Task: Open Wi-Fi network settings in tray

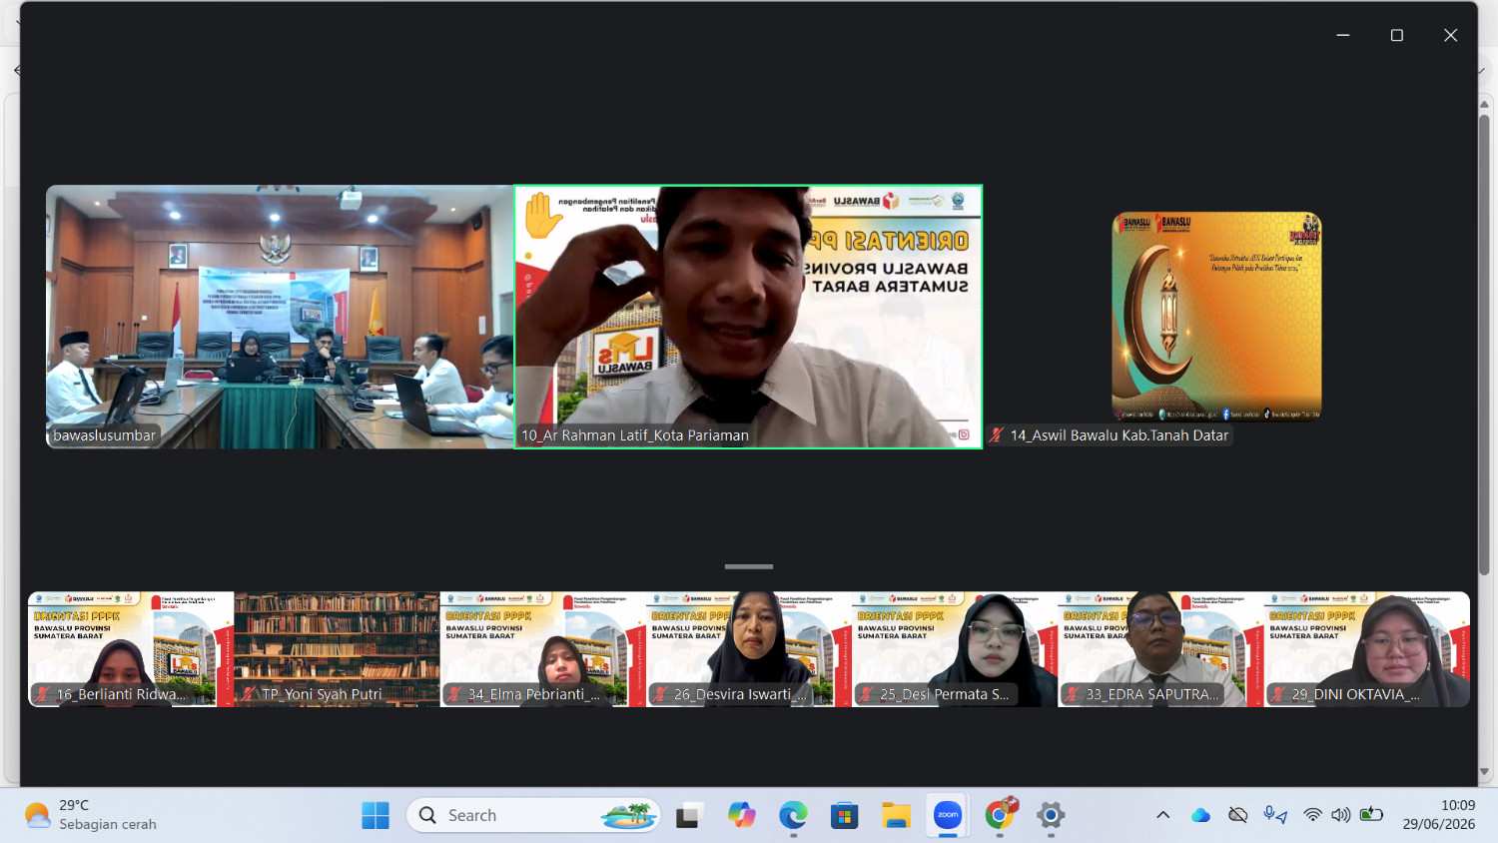Action: coord(1313,815)
